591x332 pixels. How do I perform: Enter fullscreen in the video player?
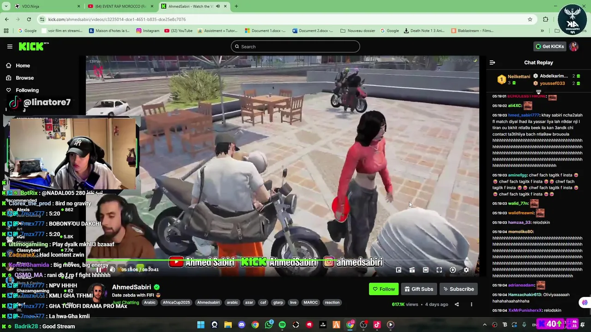pos(439,270)
